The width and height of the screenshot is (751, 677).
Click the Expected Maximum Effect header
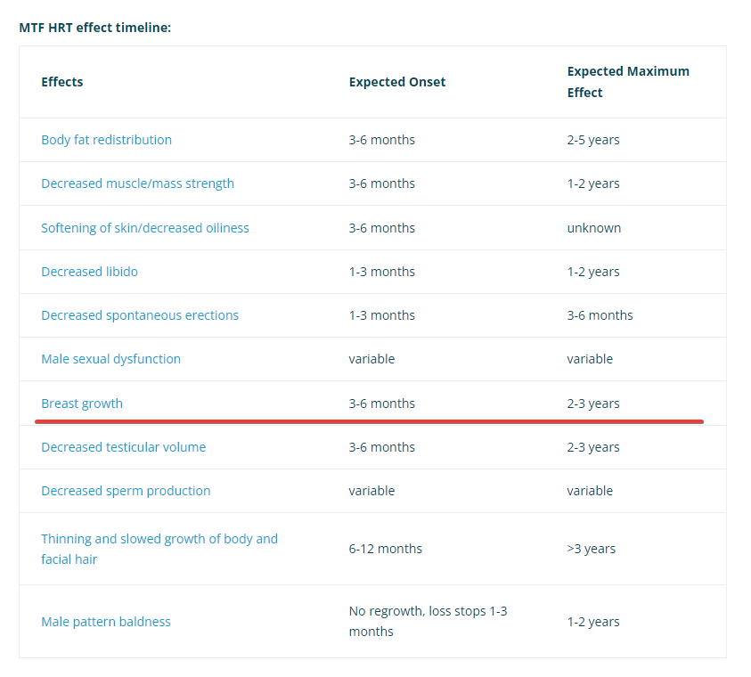628,82
